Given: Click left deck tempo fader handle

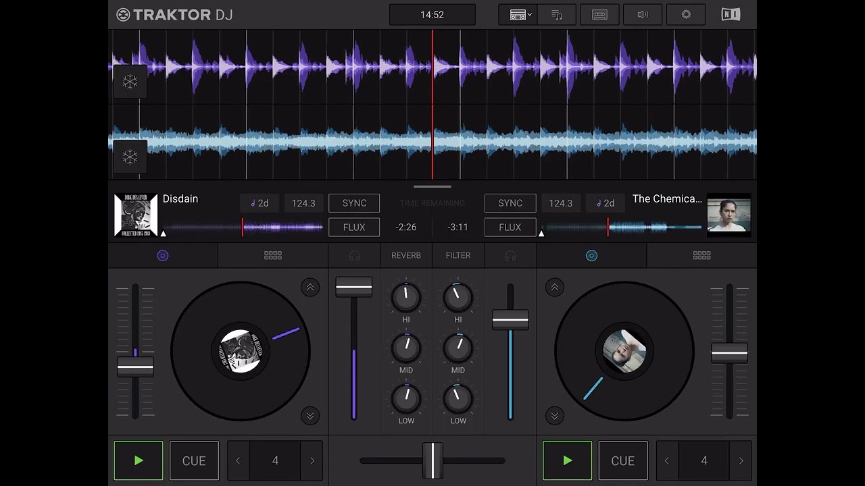Looking at the screenshot, I should (135, 367).
